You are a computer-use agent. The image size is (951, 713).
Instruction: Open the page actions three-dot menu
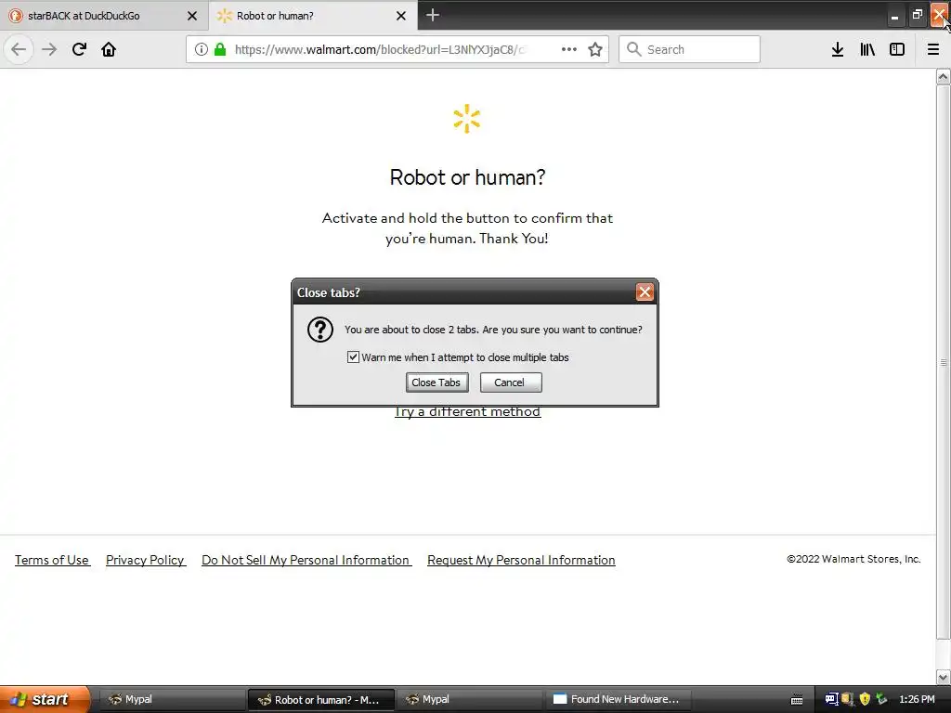click(x=569, y=49)
